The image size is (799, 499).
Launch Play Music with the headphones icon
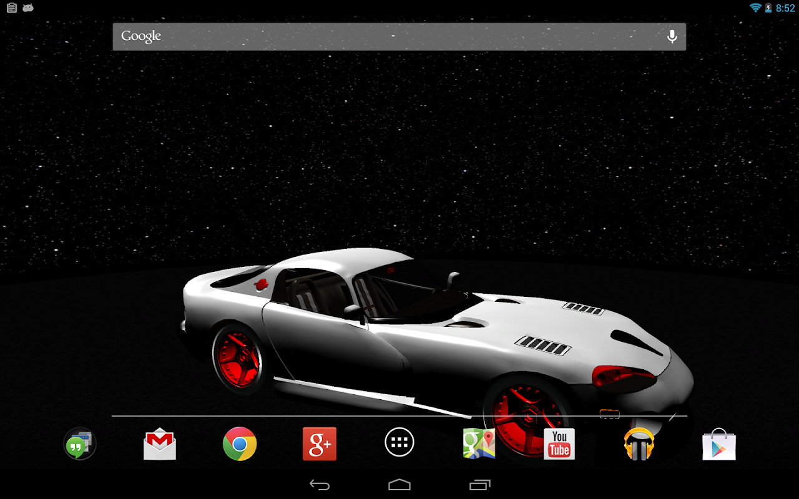[639, 443]
